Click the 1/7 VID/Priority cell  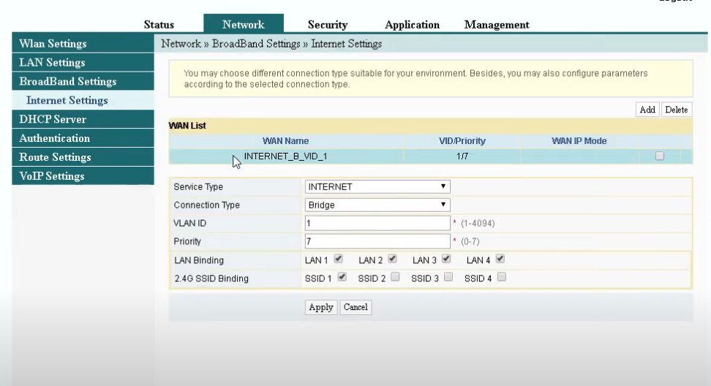(462, 156)
